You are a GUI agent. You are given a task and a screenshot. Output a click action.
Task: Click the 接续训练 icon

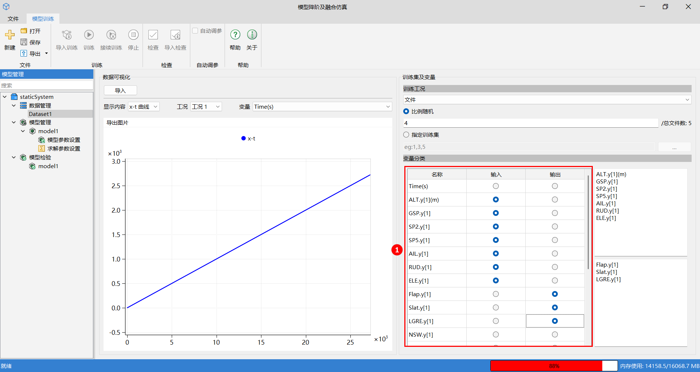click(111, 35)
